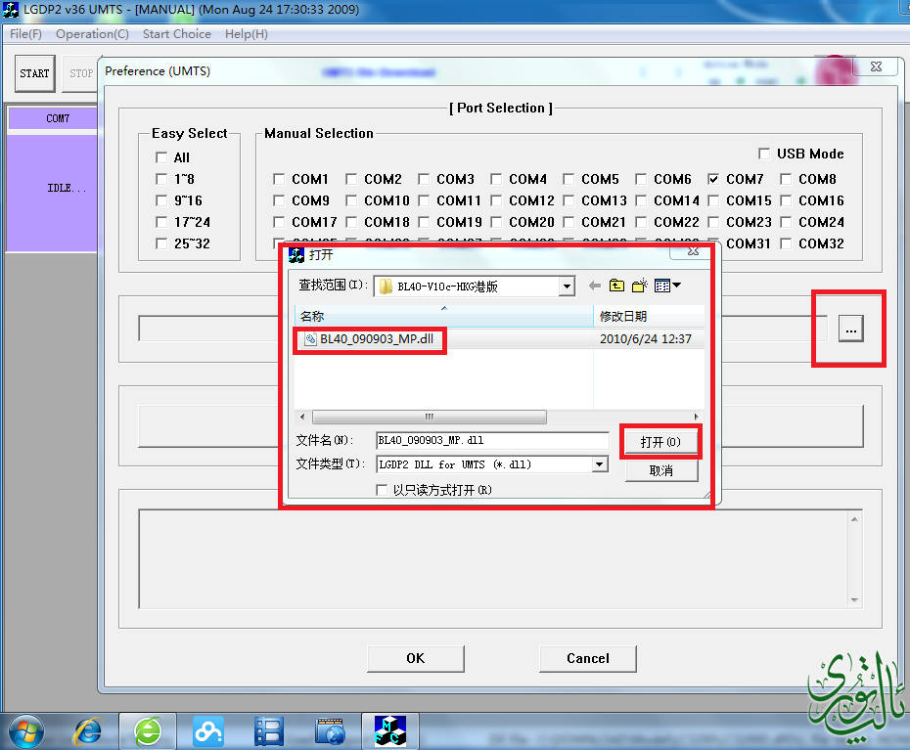Launch Internet Explorer from the taskbar
This screenshot has width=910, height=750.
pyautogui.click(x=87, y=731)
